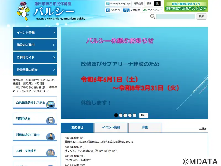Select the fourth slide dot

[x=130, y=115]
